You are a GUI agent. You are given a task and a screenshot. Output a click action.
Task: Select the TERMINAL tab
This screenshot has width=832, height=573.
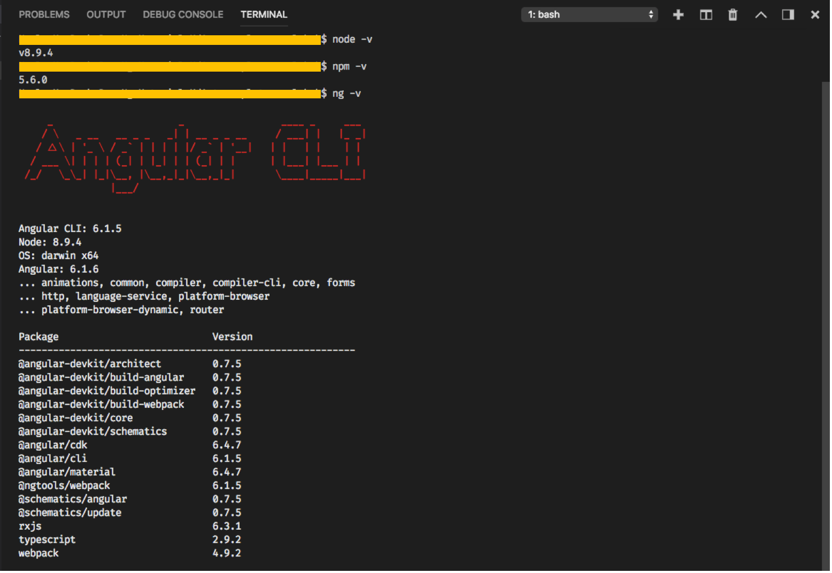point(264,14)
